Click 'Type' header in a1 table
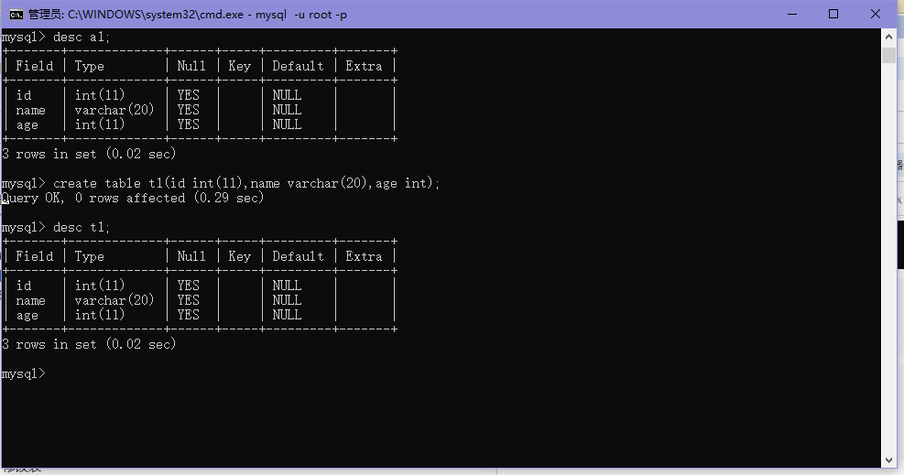904x475 pixels. (x=90, y=66)
